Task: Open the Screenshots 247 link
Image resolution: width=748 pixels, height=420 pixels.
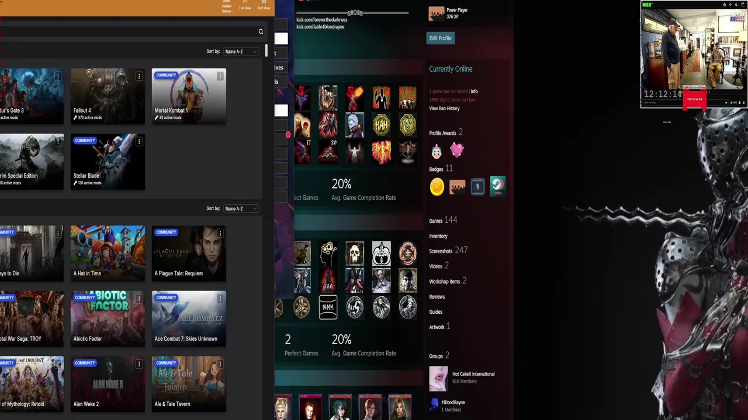Action: coord(448,250)
